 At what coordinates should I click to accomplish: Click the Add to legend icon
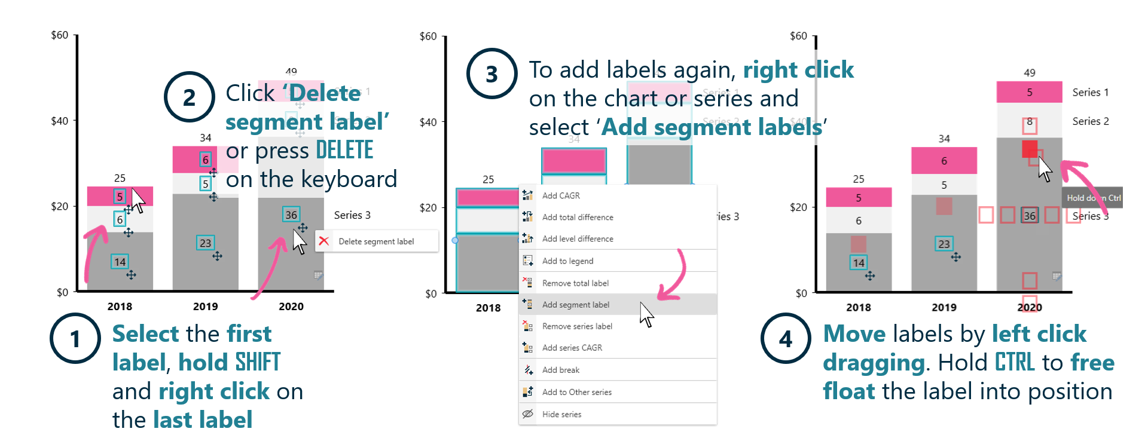point(527,261)
